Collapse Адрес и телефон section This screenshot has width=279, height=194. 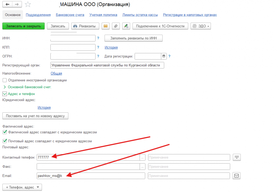pos(5,94)
